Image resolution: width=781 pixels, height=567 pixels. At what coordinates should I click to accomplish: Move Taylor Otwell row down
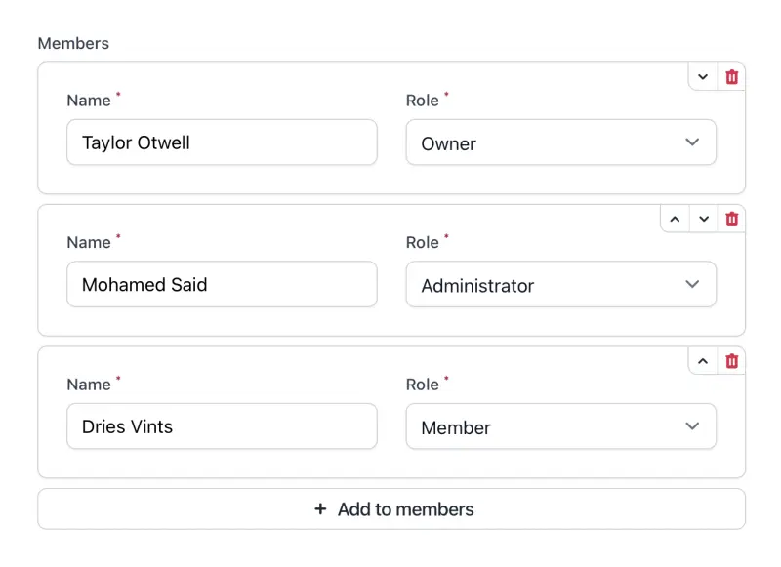(703, 77)
